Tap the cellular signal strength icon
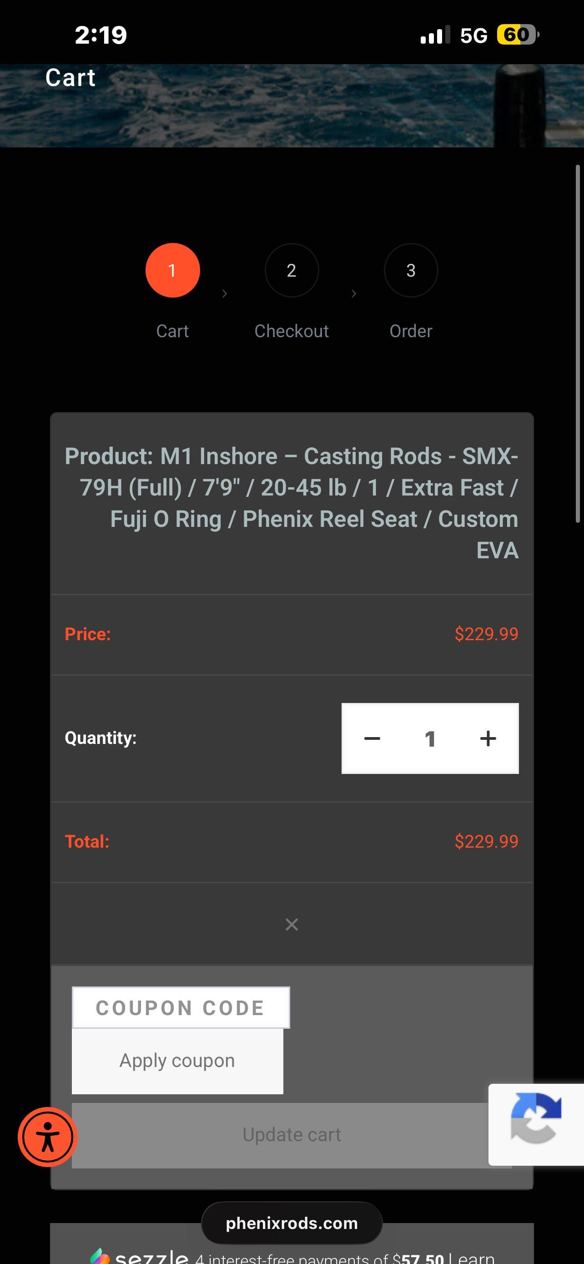The image size is (584, 1264). click(x=434, y=35)
